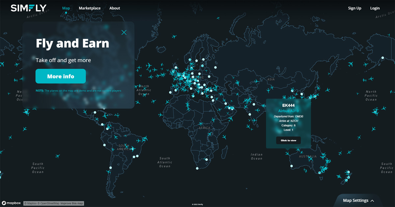
Task: Go to the About page
Action: (x=115, y=8)
